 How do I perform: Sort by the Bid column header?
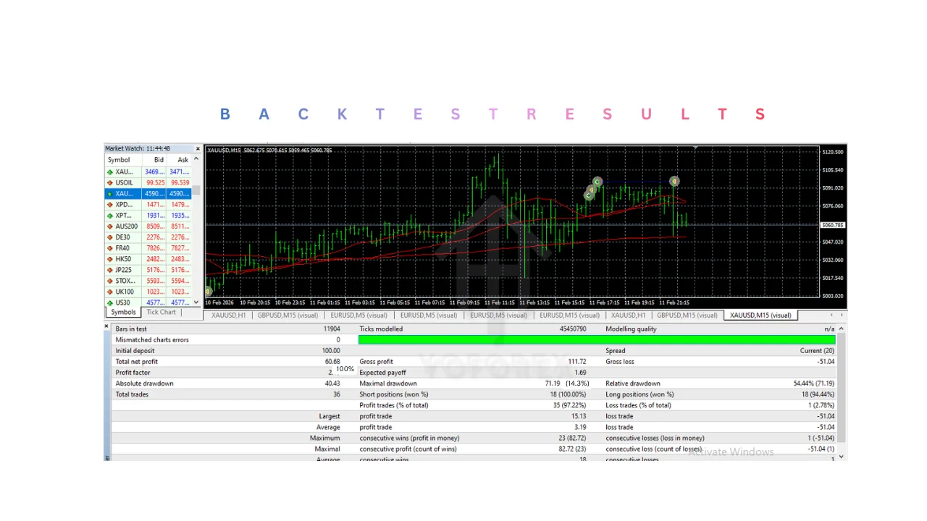pos(159,160)
